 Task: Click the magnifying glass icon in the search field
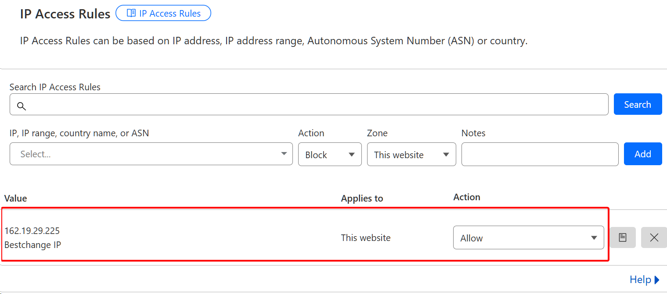point(21,106)
